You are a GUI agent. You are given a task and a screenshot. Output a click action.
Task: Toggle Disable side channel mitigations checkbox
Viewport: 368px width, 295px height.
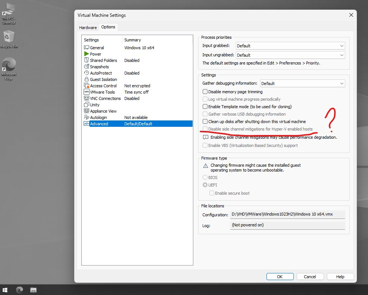tap(205, 129)
